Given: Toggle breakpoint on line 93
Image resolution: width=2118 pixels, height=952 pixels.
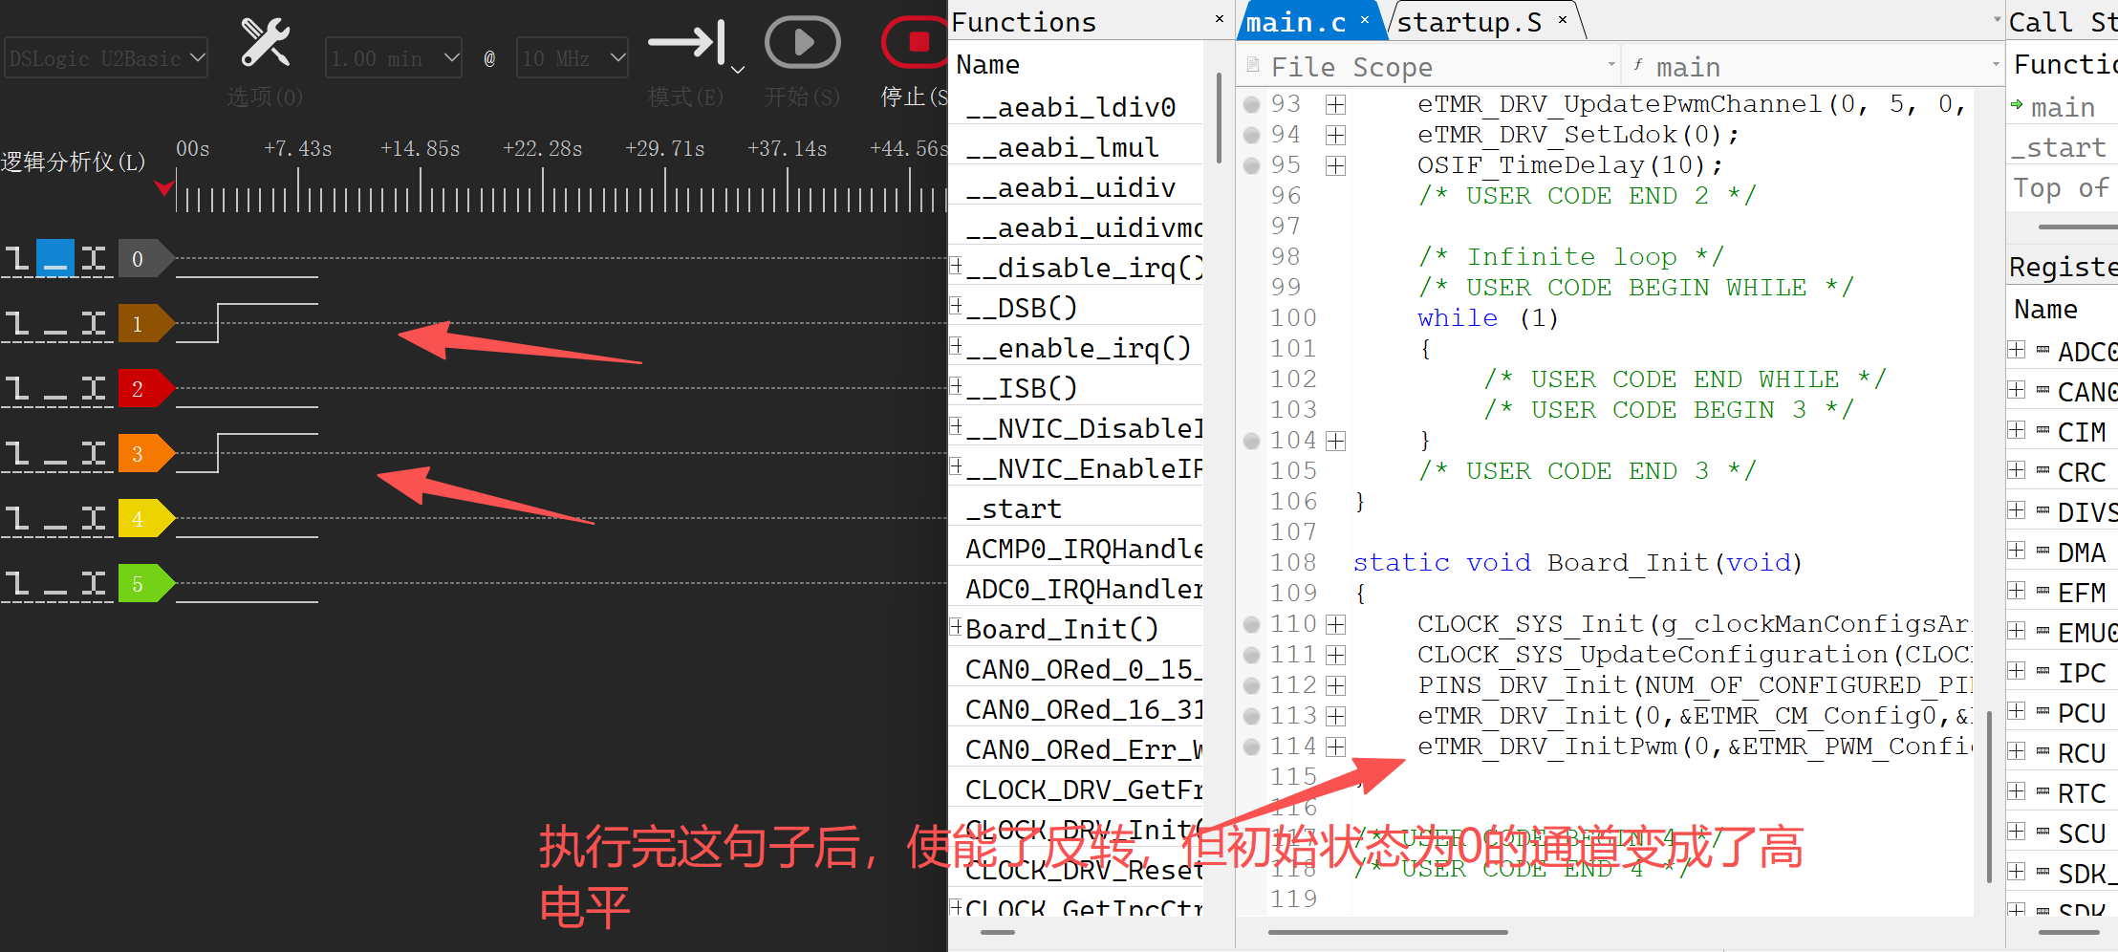Looking at the screenshot, I should pyautogui.click(x=1251, y=104).
